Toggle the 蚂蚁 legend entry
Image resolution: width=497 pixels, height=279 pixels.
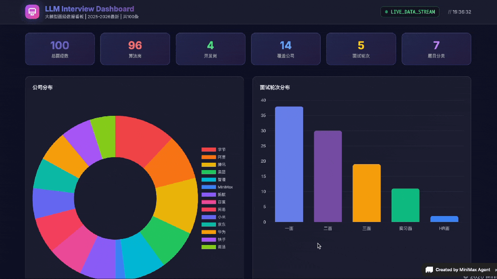(214, 194)
